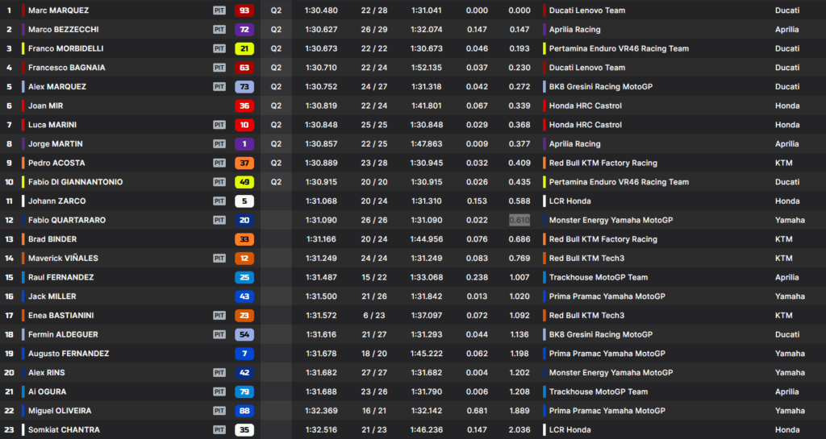Viewport: 826px width, 439px height.
Task: Click Red Bull KTM Factory Racing in Pedro ACOSTA row
Action: (603, 163)
